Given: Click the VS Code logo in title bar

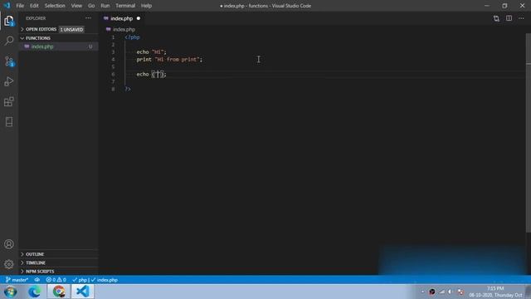Looking at the screenshot, I should [7, 6].
